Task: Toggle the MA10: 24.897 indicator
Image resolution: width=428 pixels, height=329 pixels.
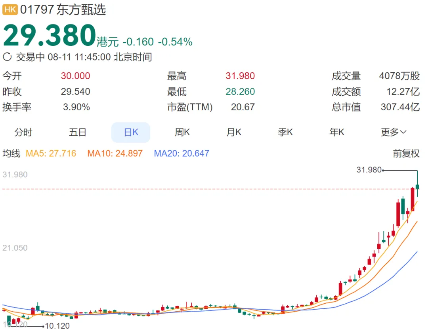Action: tap(115, 153)
